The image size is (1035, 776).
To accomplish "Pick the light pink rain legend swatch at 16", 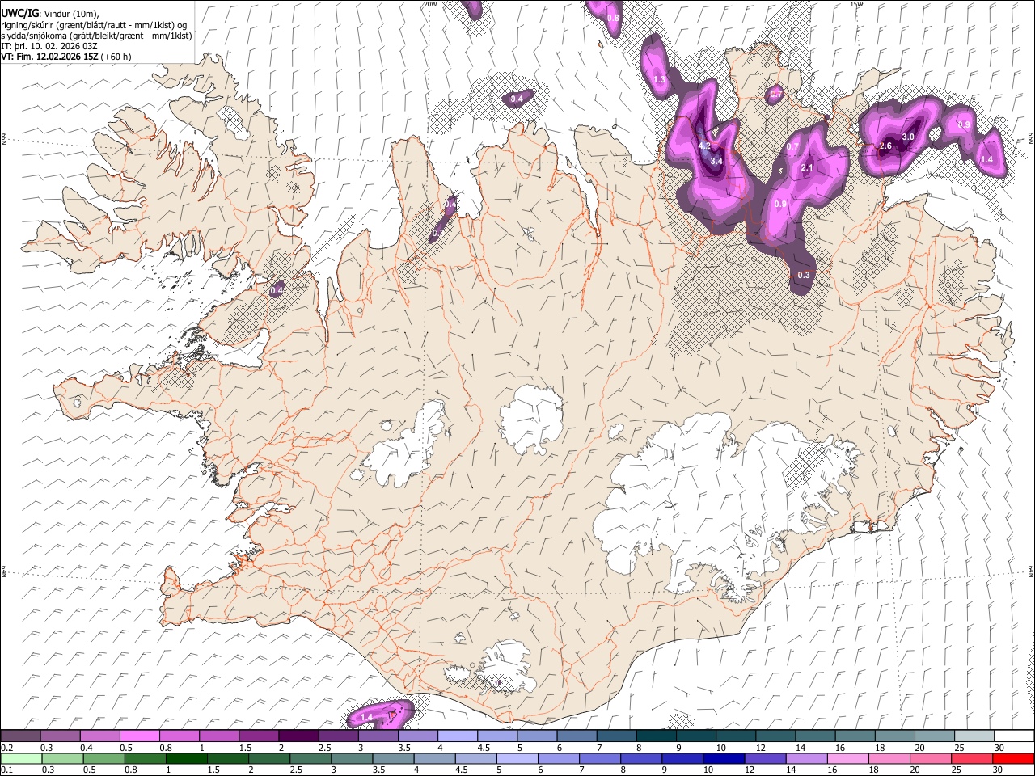I will pos(847,758).
